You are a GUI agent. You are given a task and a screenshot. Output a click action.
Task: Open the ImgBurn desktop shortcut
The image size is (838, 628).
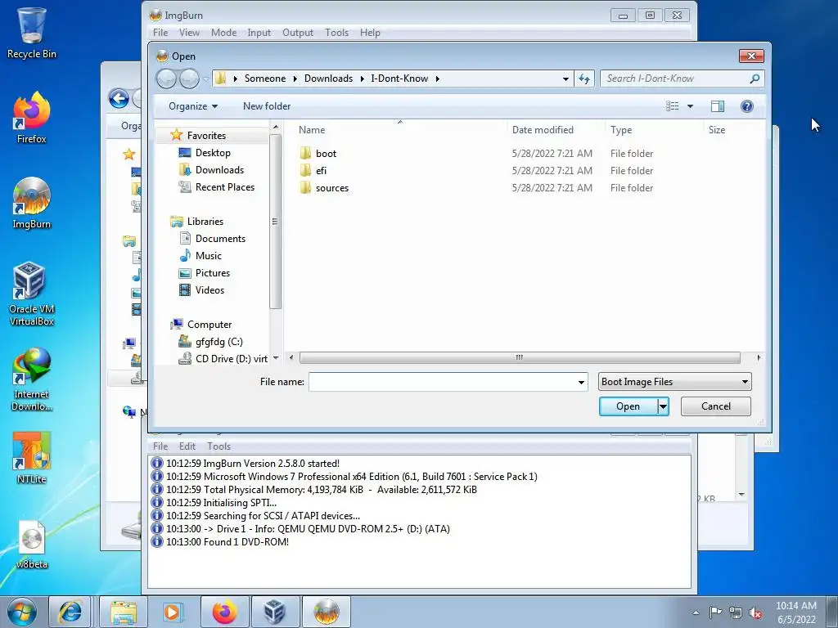[x=32, y=203]
